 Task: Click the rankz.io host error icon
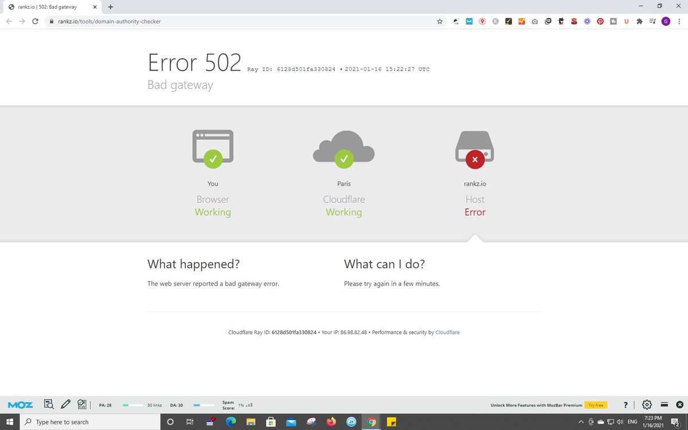point(475,149)
